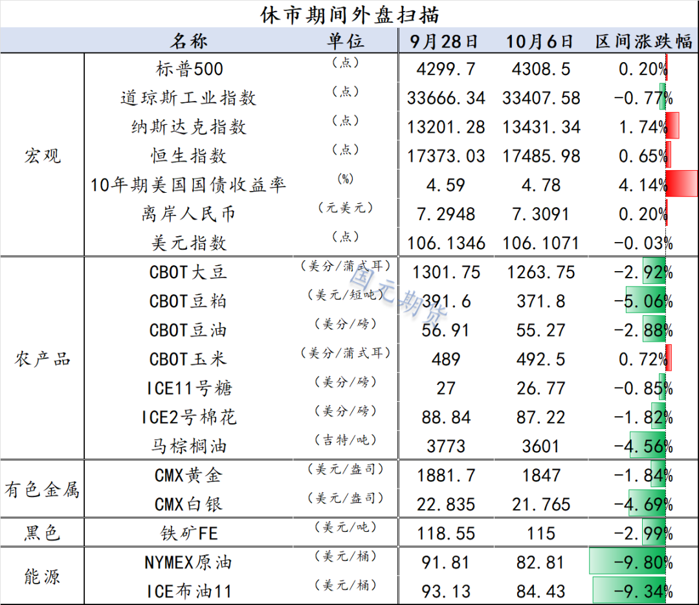Viewport: 699px width, 605px height.
Task: Click the 道琼斯工业指数 name cell
Action: (x=188, y=98)
